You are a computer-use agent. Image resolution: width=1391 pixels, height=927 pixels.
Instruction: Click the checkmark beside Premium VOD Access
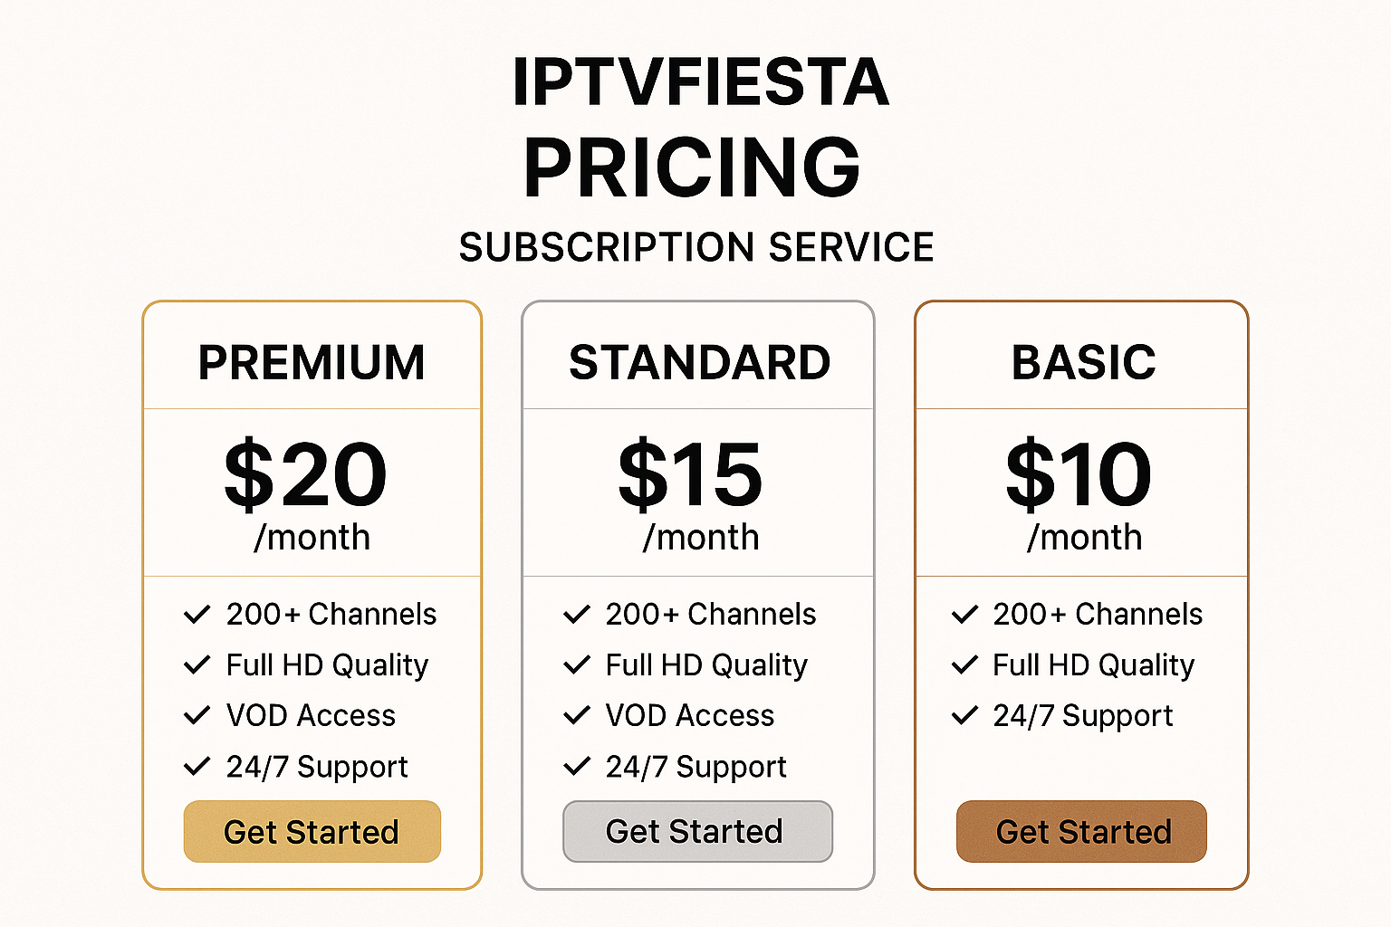coord(197,716)
